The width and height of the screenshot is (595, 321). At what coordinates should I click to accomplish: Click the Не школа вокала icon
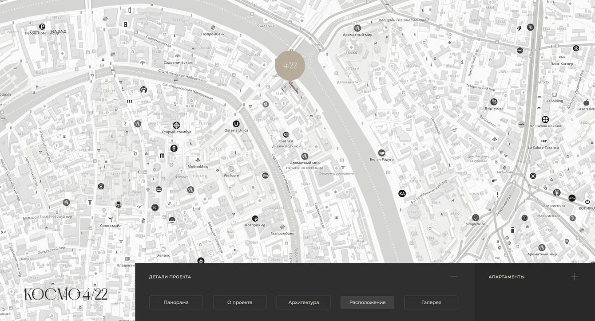click(545, 119)
